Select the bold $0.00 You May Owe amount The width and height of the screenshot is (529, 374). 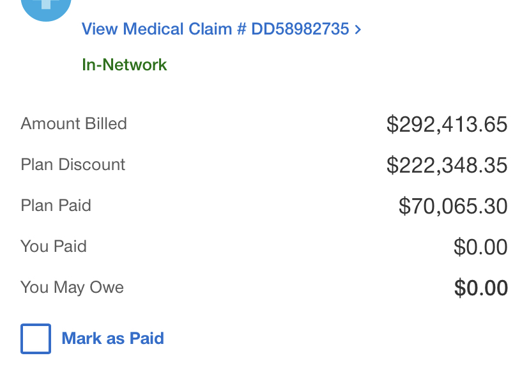[x=480, y=288]
